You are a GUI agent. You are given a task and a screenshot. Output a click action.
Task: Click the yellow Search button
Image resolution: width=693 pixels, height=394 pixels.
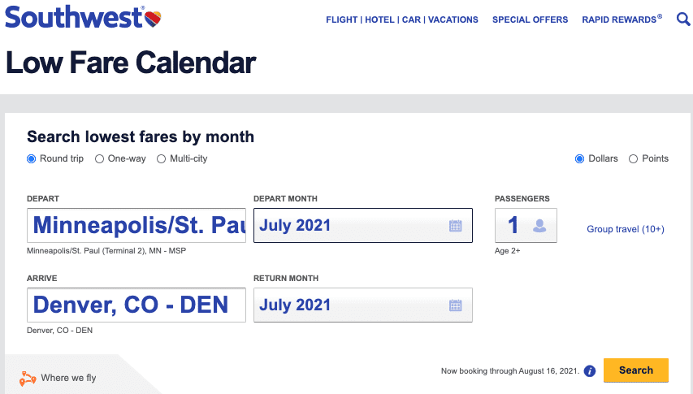pos(636,370)
